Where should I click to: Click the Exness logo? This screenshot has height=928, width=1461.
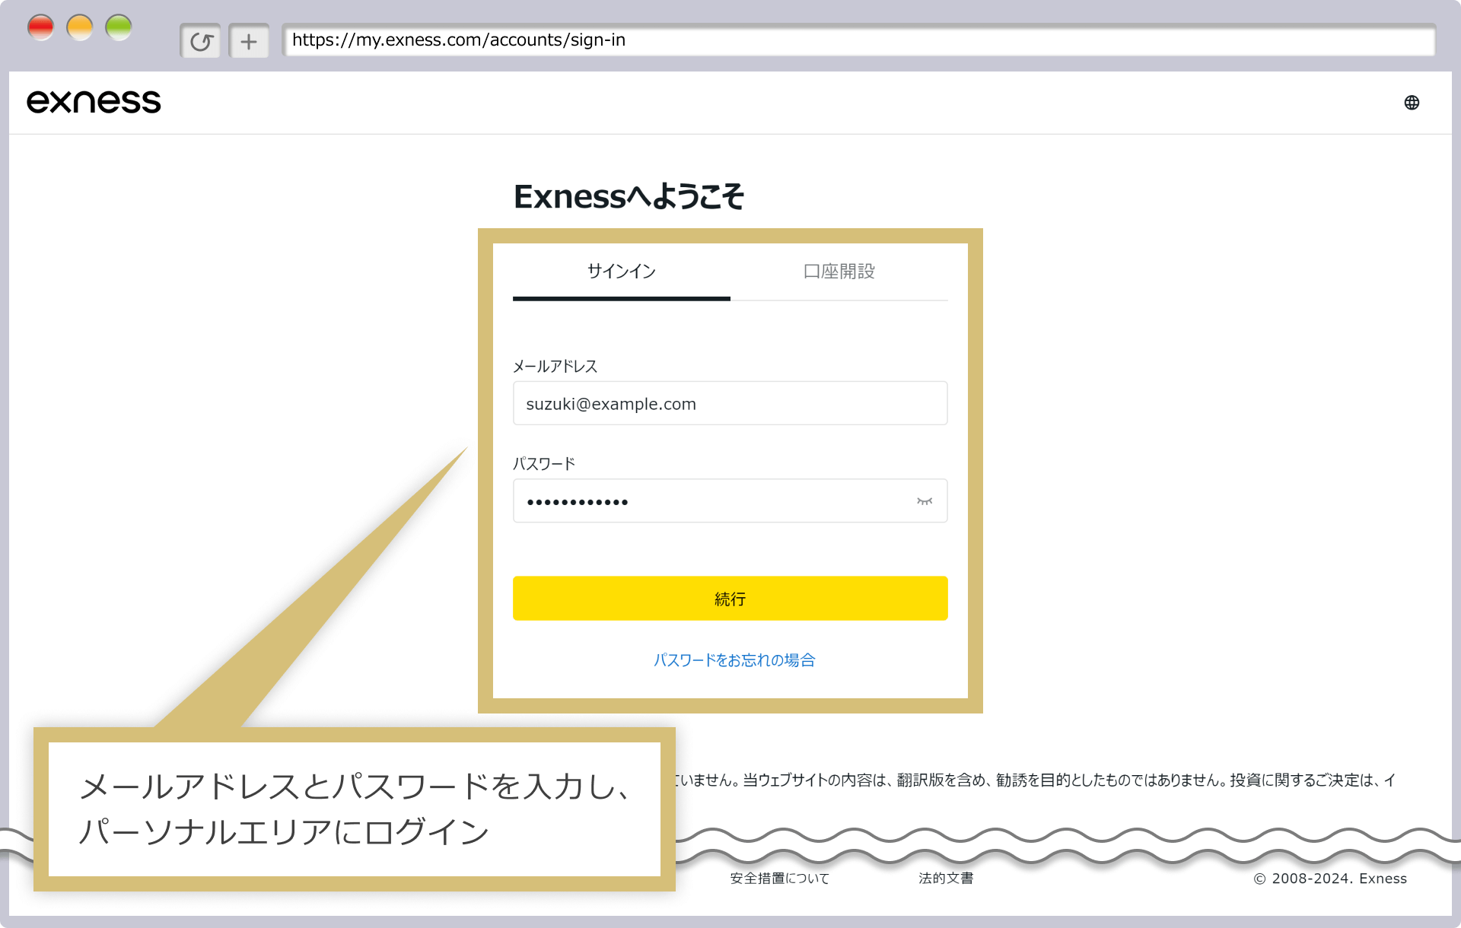coord(93,101)
